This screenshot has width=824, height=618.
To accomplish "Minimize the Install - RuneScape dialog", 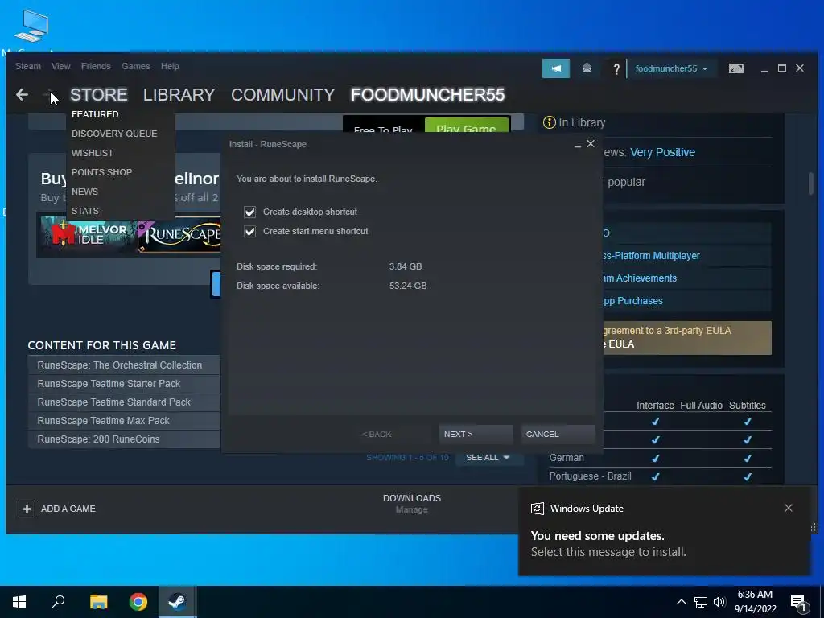I will point(578,145).
